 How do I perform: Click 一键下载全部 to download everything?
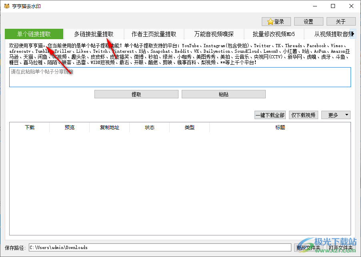click(270, 115)
